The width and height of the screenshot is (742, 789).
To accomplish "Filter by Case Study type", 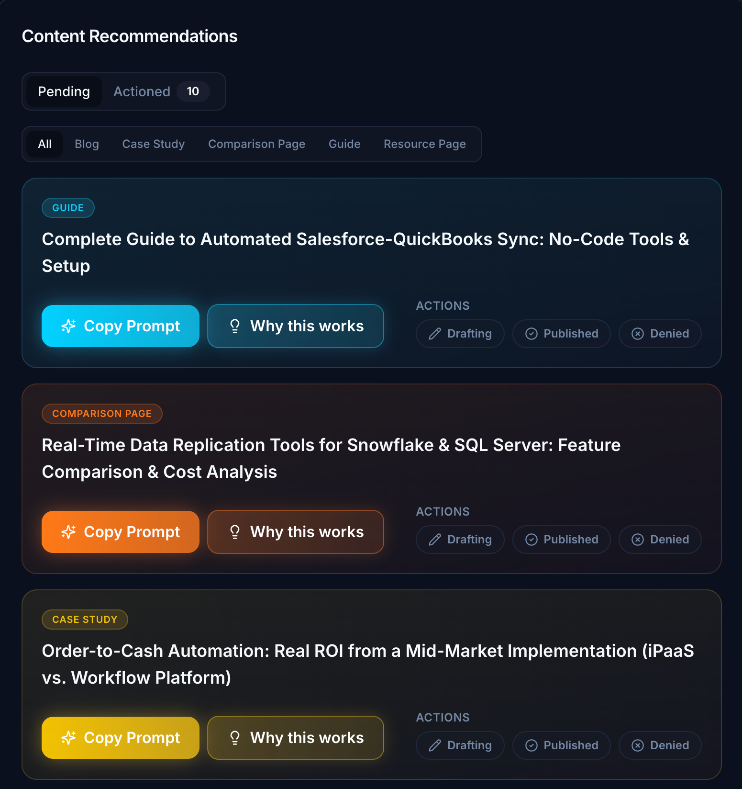I will [x=154, y=144].
